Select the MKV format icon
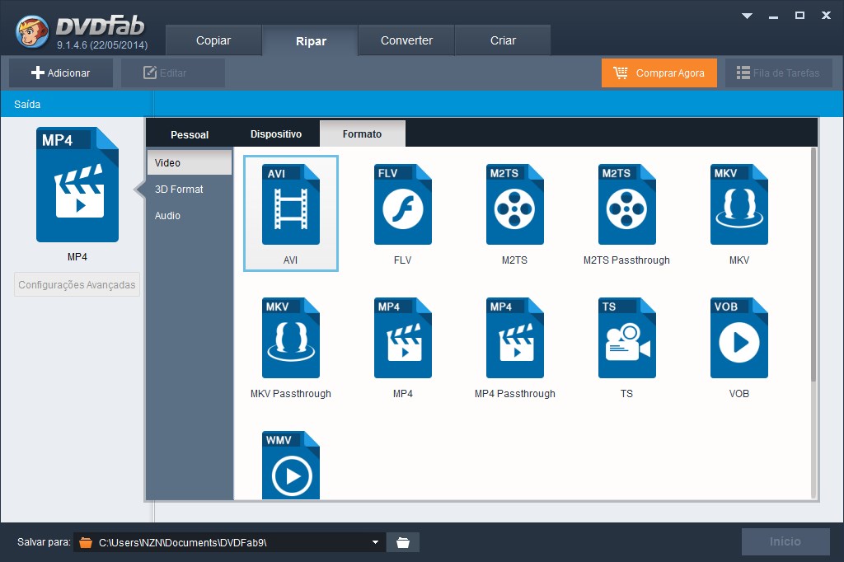Image resolution: width=844 pixels, height=562 pixels. pyautogui.click(x=739, y=204)
